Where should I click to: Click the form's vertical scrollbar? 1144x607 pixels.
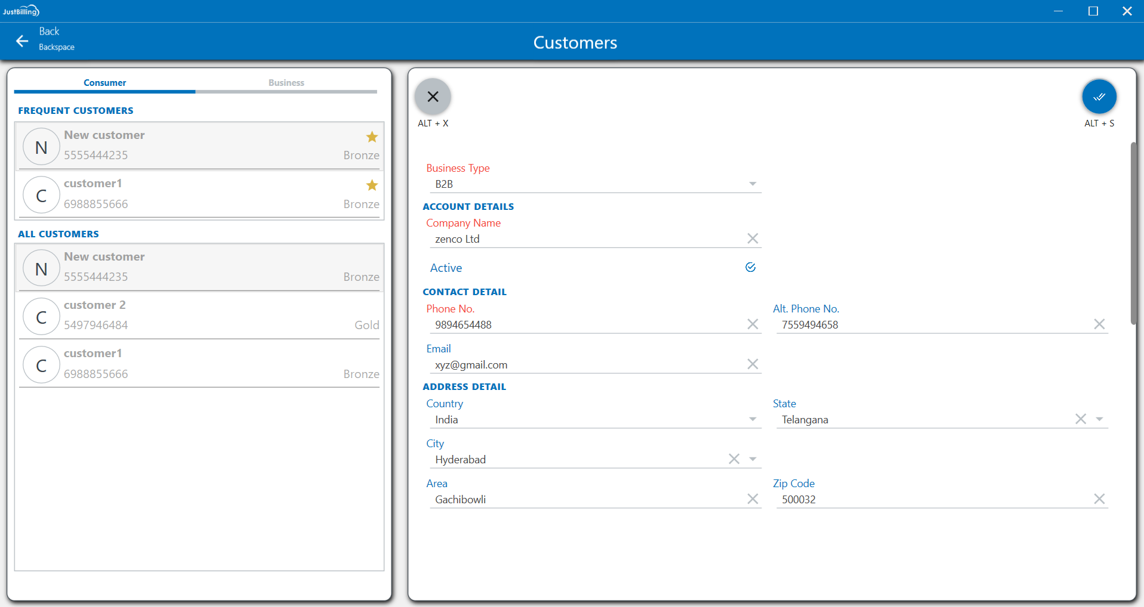[1133, 233]
